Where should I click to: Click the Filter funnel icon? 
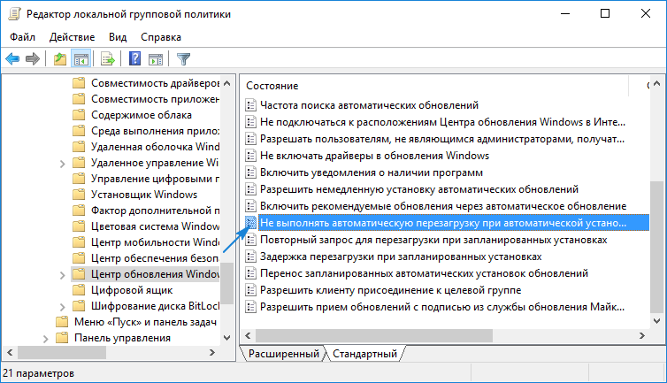[x=183, y=59]
